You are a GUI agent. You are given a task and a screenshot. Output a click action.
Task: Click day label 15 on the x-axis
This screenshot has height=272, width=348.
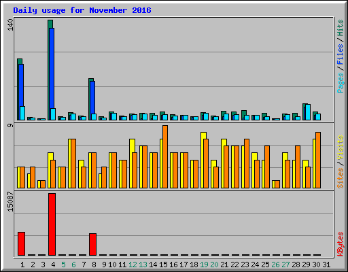point(163,265)
